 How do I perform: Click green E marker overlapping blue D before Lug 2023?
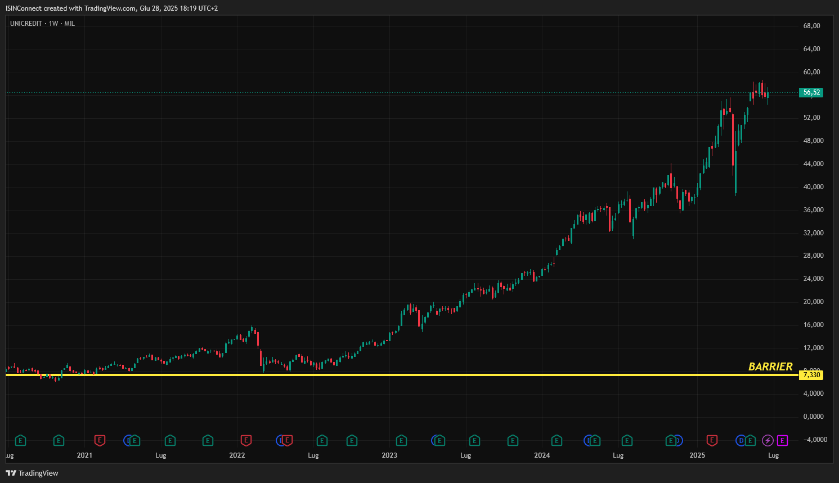[439, 440]
